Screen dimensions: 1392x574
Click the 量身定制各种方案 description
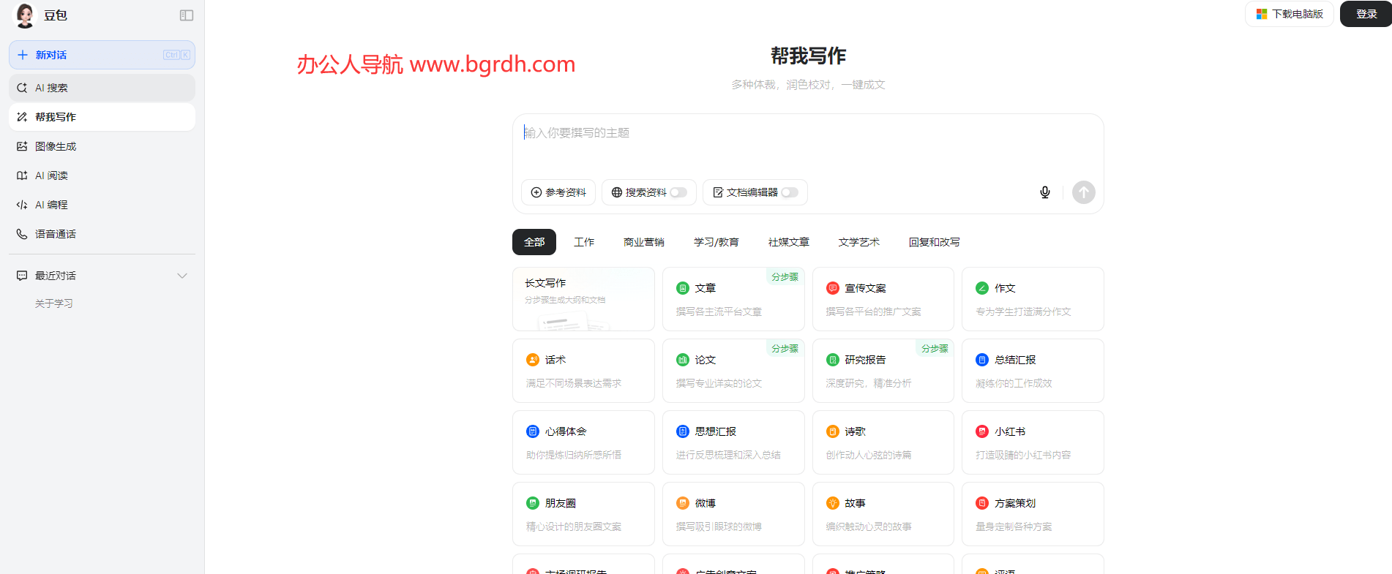(1014, 526)
